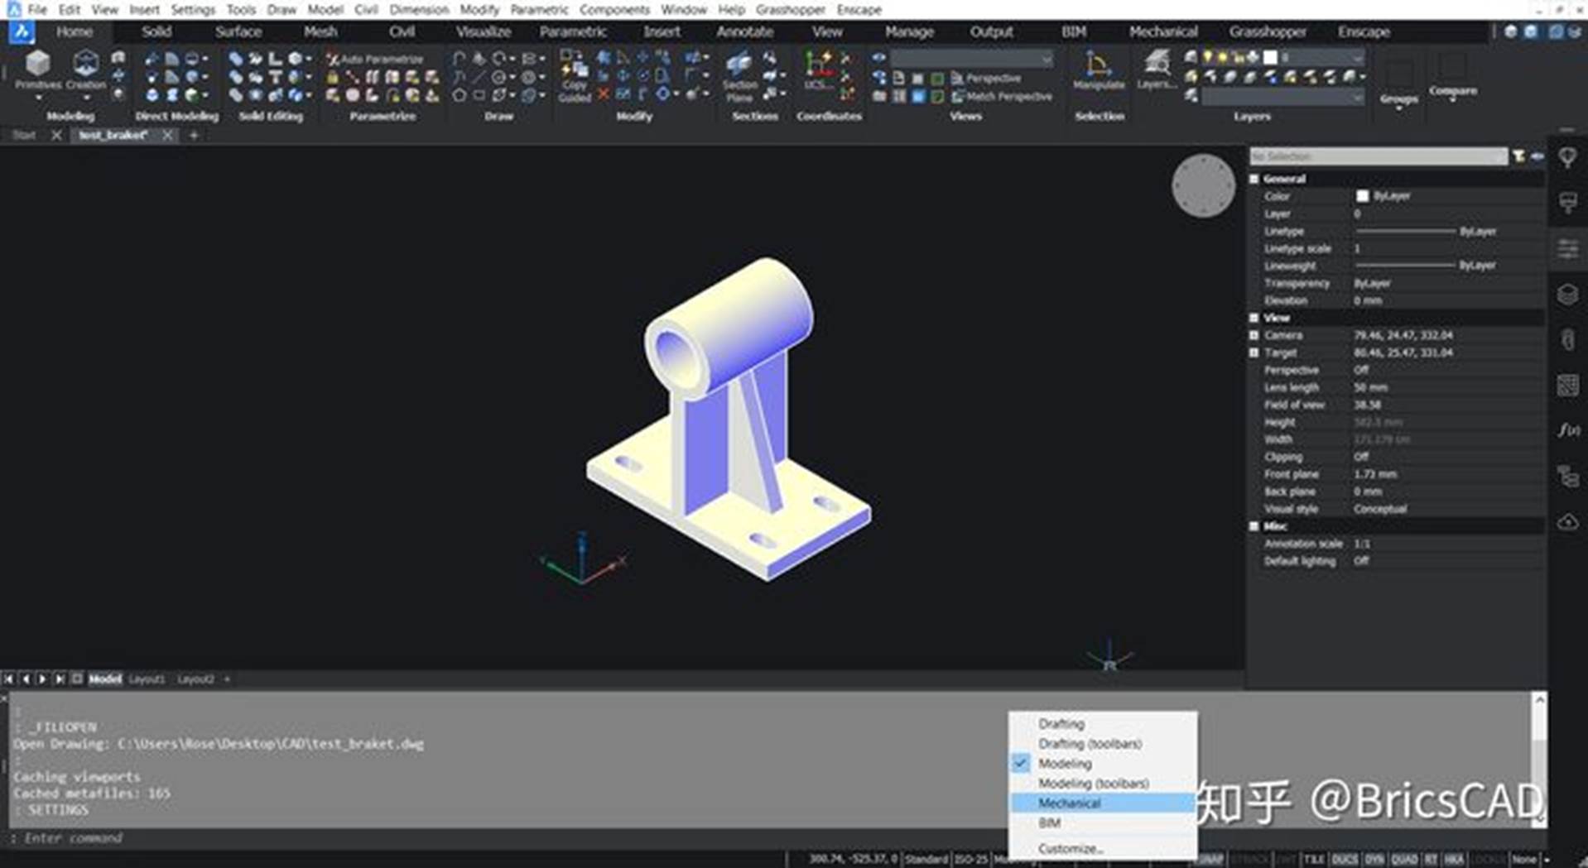This screenshot has width=1588, height=868.
Task: Click the Visual style value Conceptual
Action: tap(1379, 509)
